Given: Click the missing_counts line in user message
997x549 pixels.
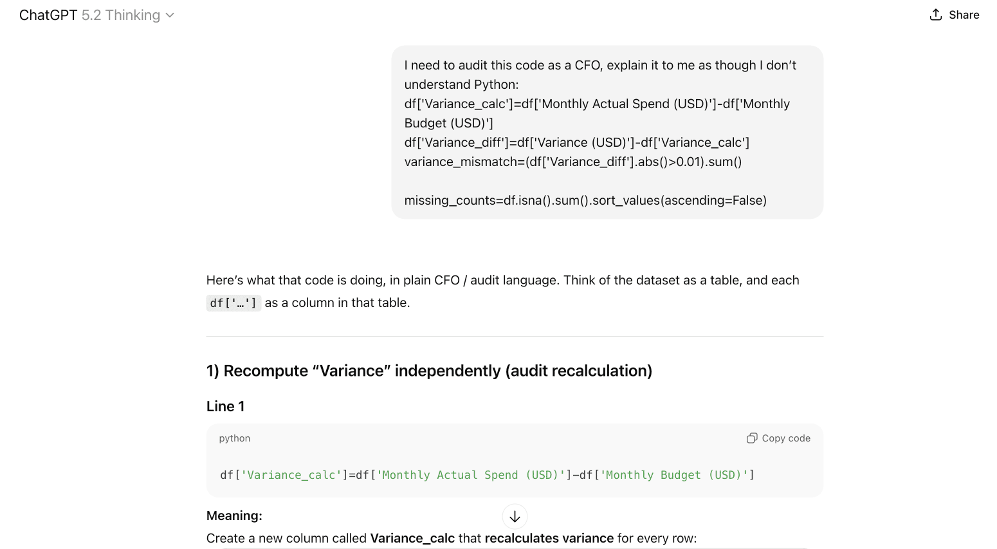Looking at the screenshot, I should [585, 200].
